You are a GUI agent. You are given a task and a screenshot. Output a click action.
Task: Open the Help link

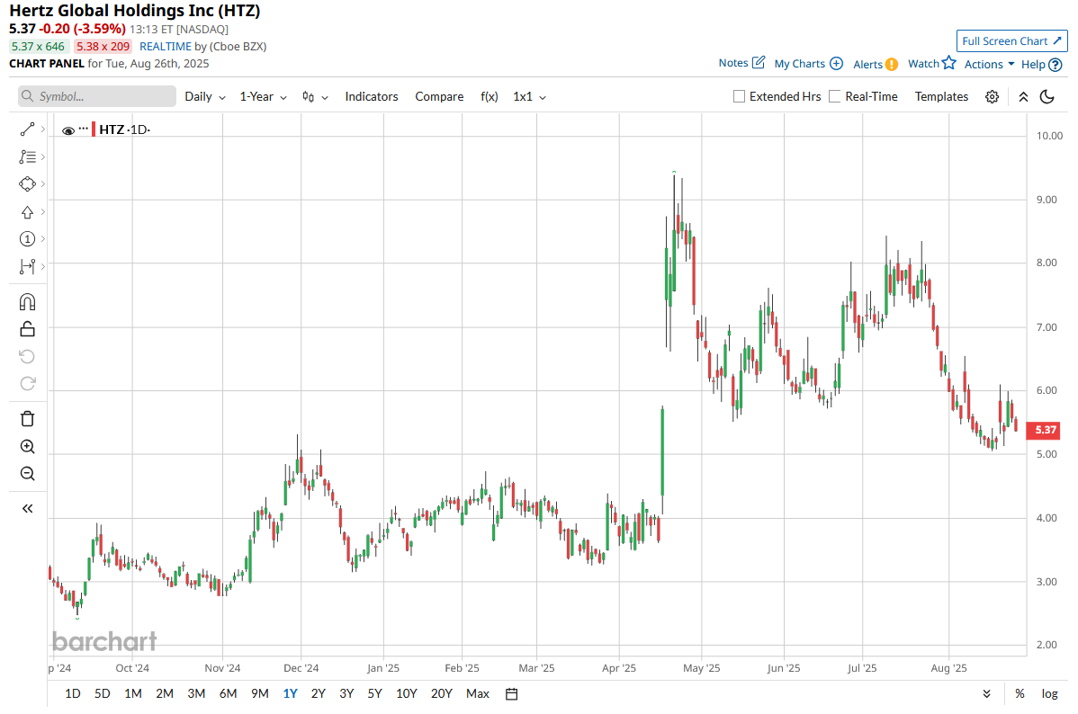click(x=1042, y=65)
